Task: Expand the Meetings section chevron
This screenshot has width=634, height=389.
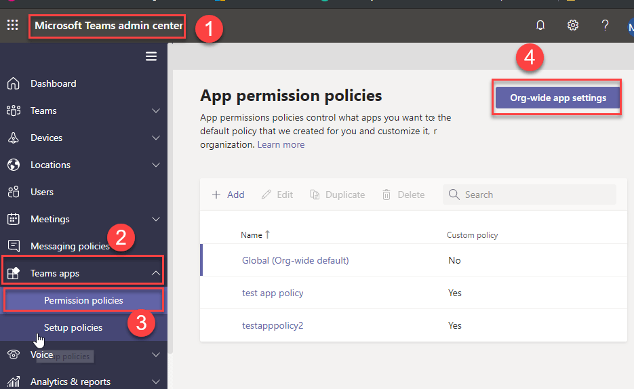Action: point(156,219)
